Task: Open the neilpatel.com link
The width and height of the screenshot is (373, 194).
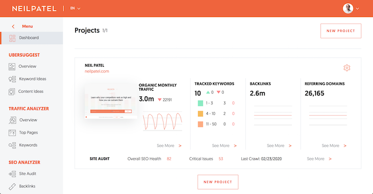Action: point(97,71)
